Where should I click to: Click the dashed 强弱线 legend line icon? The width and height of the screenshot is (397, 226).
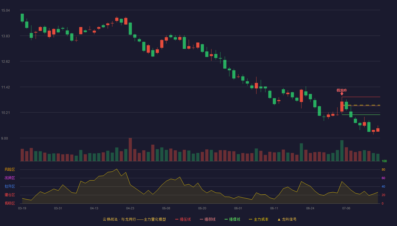pos(201,219)
